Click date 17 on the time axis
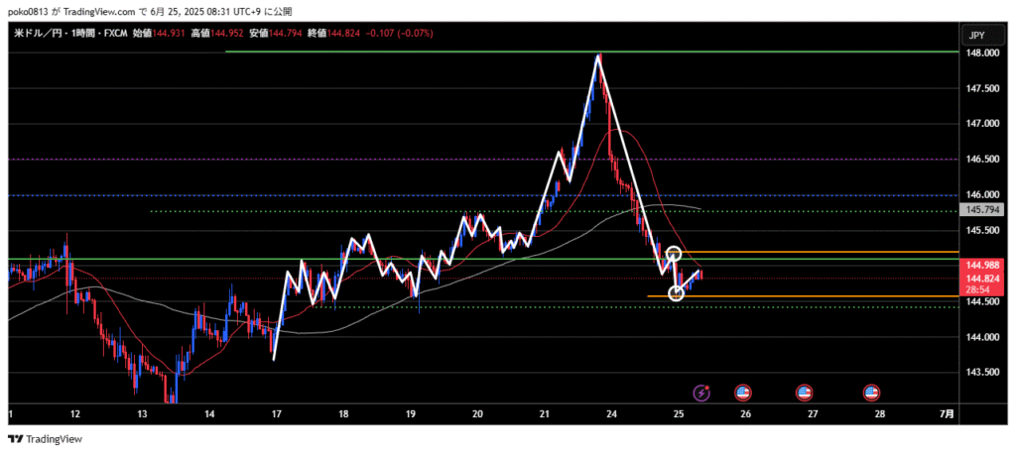 (x=275, y=413)
